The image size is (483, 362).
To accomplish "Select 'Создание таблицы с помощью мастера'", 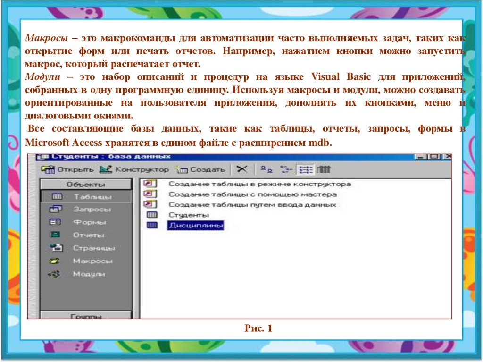I will pyautogui.click(x=253, y=194).
